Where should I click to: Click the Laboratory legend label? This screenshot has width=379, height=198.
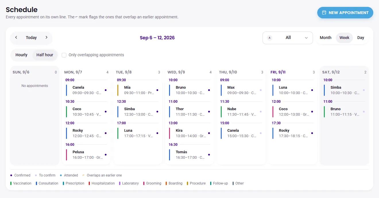130,183
